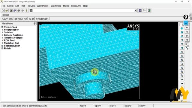This screenshot has height=108, width=192.
Task: Select the Isometric View cube icon
Action: click(x=182, y=28)
